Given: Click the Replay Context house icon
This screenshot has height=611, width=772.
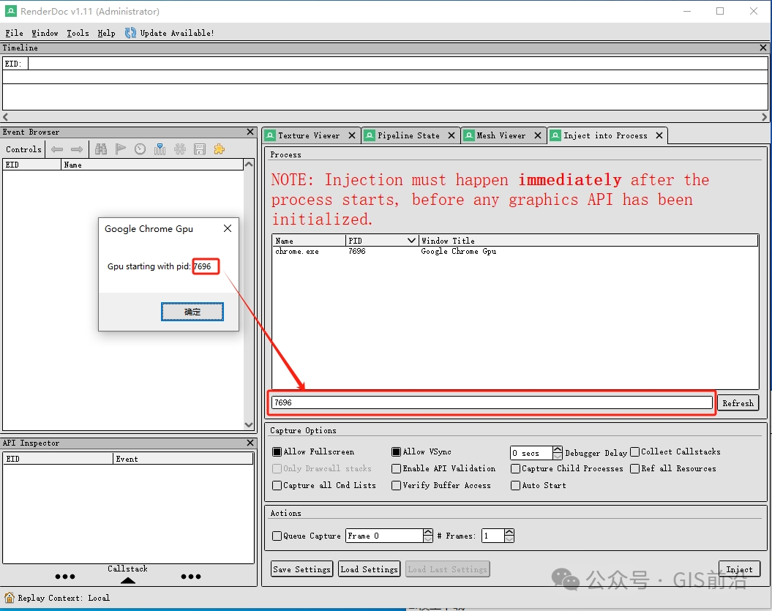Looking at the screenshot, I should coord(10,598).
